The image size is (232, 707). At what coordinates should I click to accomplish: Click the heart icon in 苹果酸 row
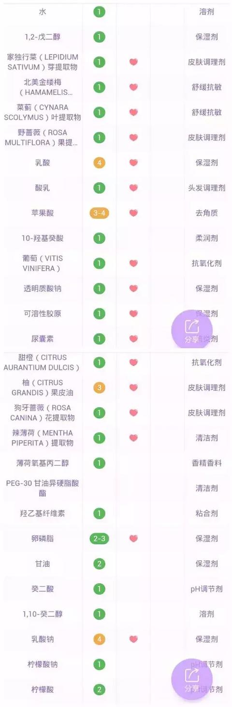[x=133, y=213]
